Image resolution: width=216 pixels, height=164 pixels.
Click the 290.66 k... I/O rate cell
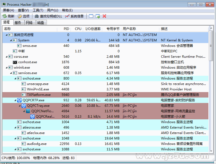93,40
